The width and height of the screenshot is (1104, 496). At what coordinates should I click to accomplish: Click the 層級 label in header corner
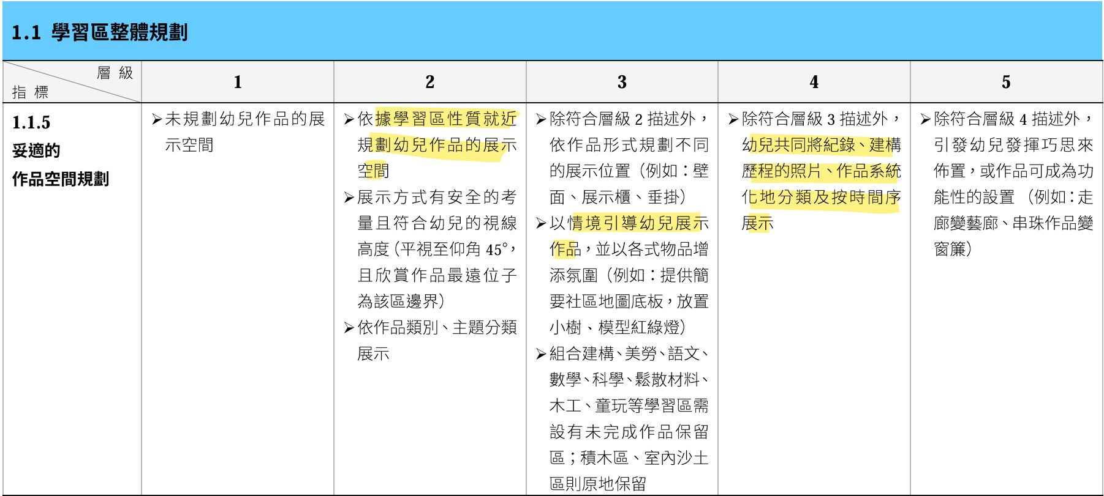(115, 73)
